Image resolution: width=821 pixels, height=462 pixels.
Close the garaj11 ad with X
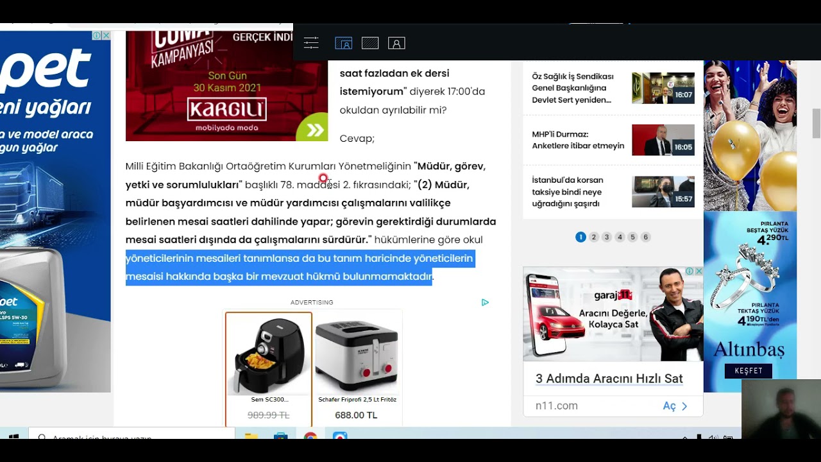click(x=698, y=271)
